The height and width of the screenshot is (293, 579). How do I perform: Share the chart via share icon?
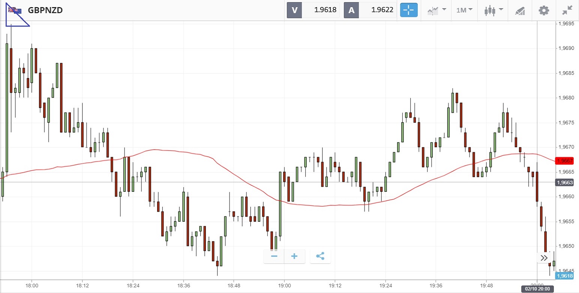point(320,256)
